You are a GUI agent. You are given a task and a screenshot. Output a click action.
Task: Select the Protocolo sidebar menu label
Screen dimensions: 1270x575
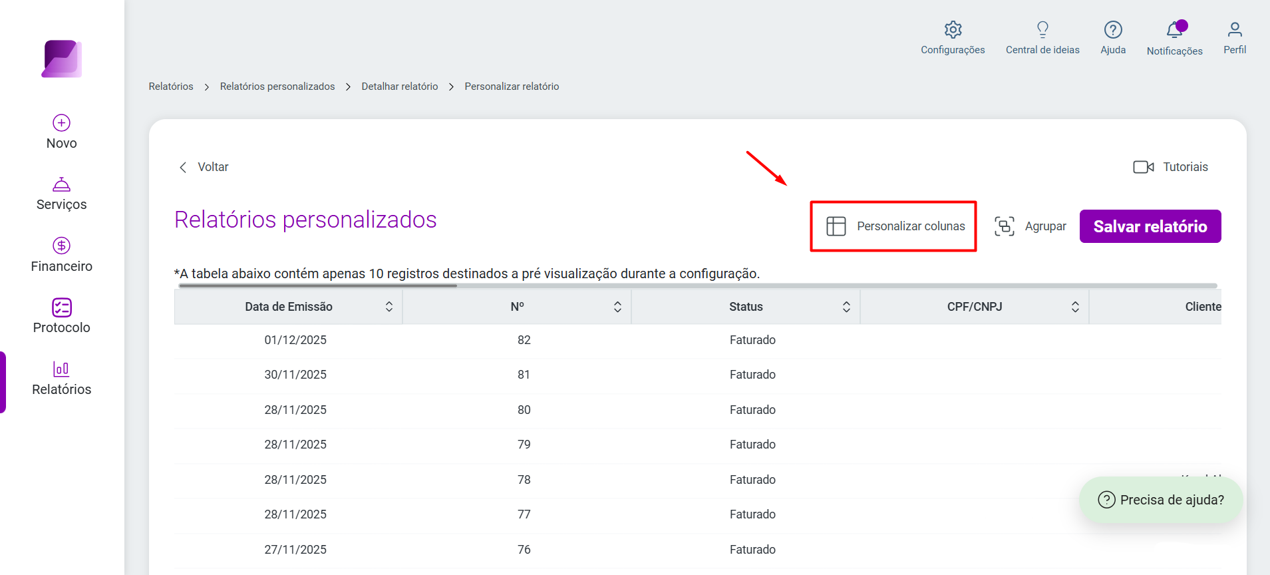62,327
